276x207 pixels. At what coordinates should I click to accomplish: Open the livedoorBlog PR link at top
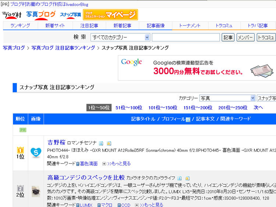click(49, 4)
